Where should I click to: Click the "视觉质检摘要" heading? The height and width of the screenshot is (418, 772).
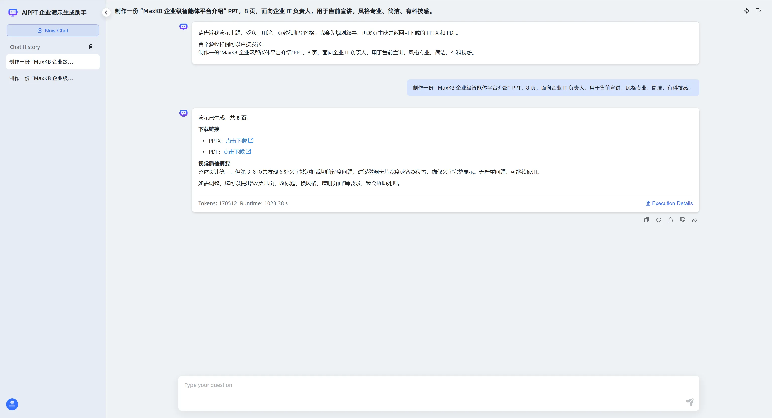(214, 163)
